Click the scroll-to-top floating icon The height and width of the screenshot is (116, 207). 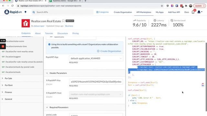click(x=203, y=84)
